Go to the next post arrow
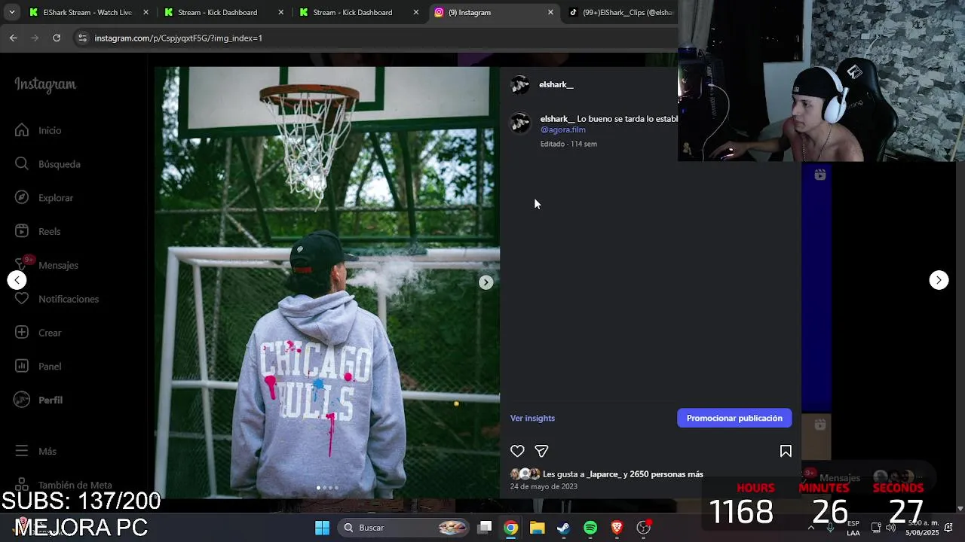 point(939,280)
